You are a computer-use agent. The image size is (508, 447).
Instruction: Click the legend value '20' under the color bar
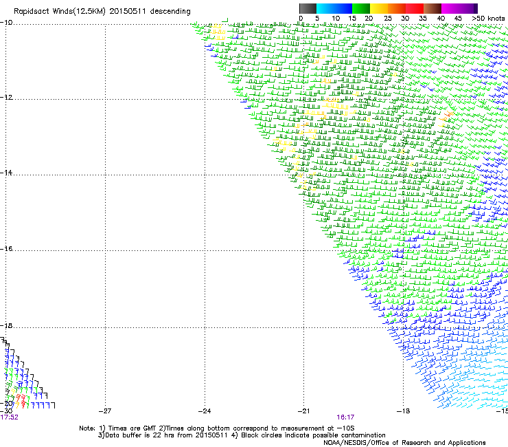[369, 19]
